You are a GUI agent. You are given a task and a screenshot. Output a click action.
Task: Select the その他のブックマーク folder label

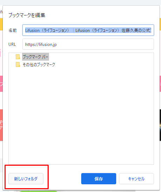point(39,64)
